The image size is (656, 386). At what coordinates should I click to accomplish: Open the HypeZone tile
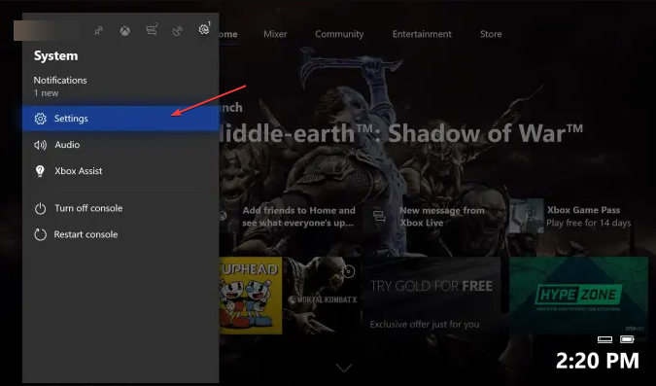578,296
